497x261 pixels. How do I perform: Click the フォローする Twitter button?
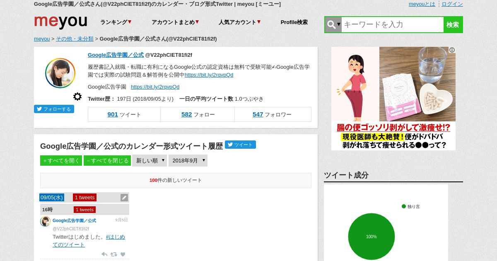pos(54,109)
